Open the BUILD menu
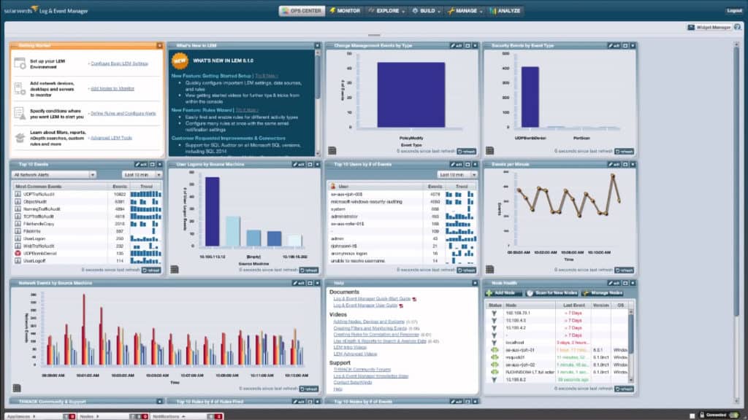Image resolution: width=748 pixels, height=420 pixels. click(x=426, y=10)
